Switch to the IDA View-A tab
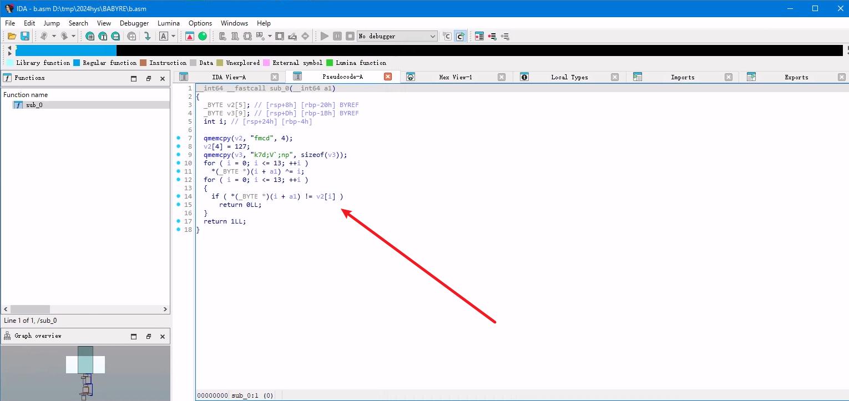849x401 pixels. (x=229, y=77)
